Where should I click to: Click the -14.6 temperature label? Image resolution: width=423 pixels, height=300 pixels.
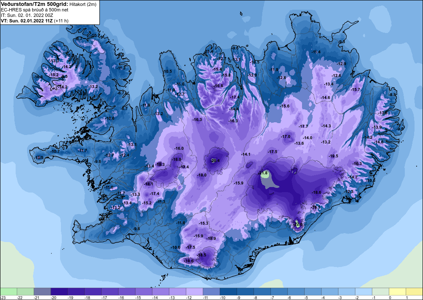pos(325,97)
